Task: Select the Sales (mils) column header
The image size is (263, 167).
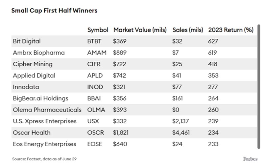Action: (x=188, y=30)
